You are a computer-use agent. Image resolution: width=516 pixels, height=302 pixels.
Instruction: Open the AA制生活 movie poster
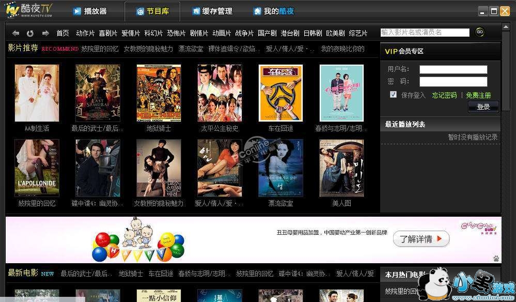[x=37, y=93]
